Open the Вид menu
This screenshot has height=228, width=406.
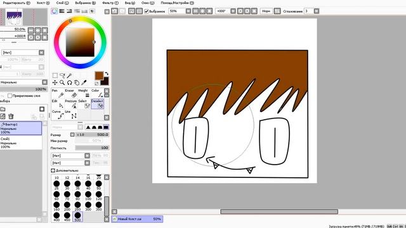129,3
